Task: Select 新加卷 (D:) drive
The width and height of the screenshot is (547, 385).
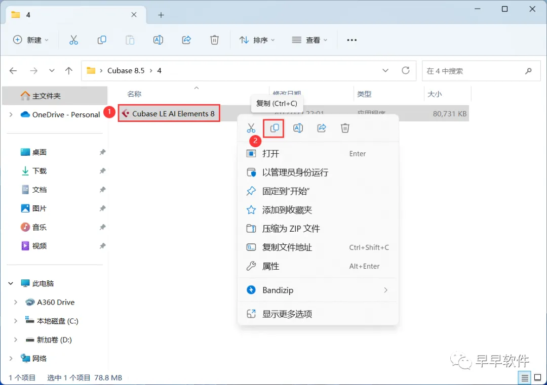Action: coord(49,340)
